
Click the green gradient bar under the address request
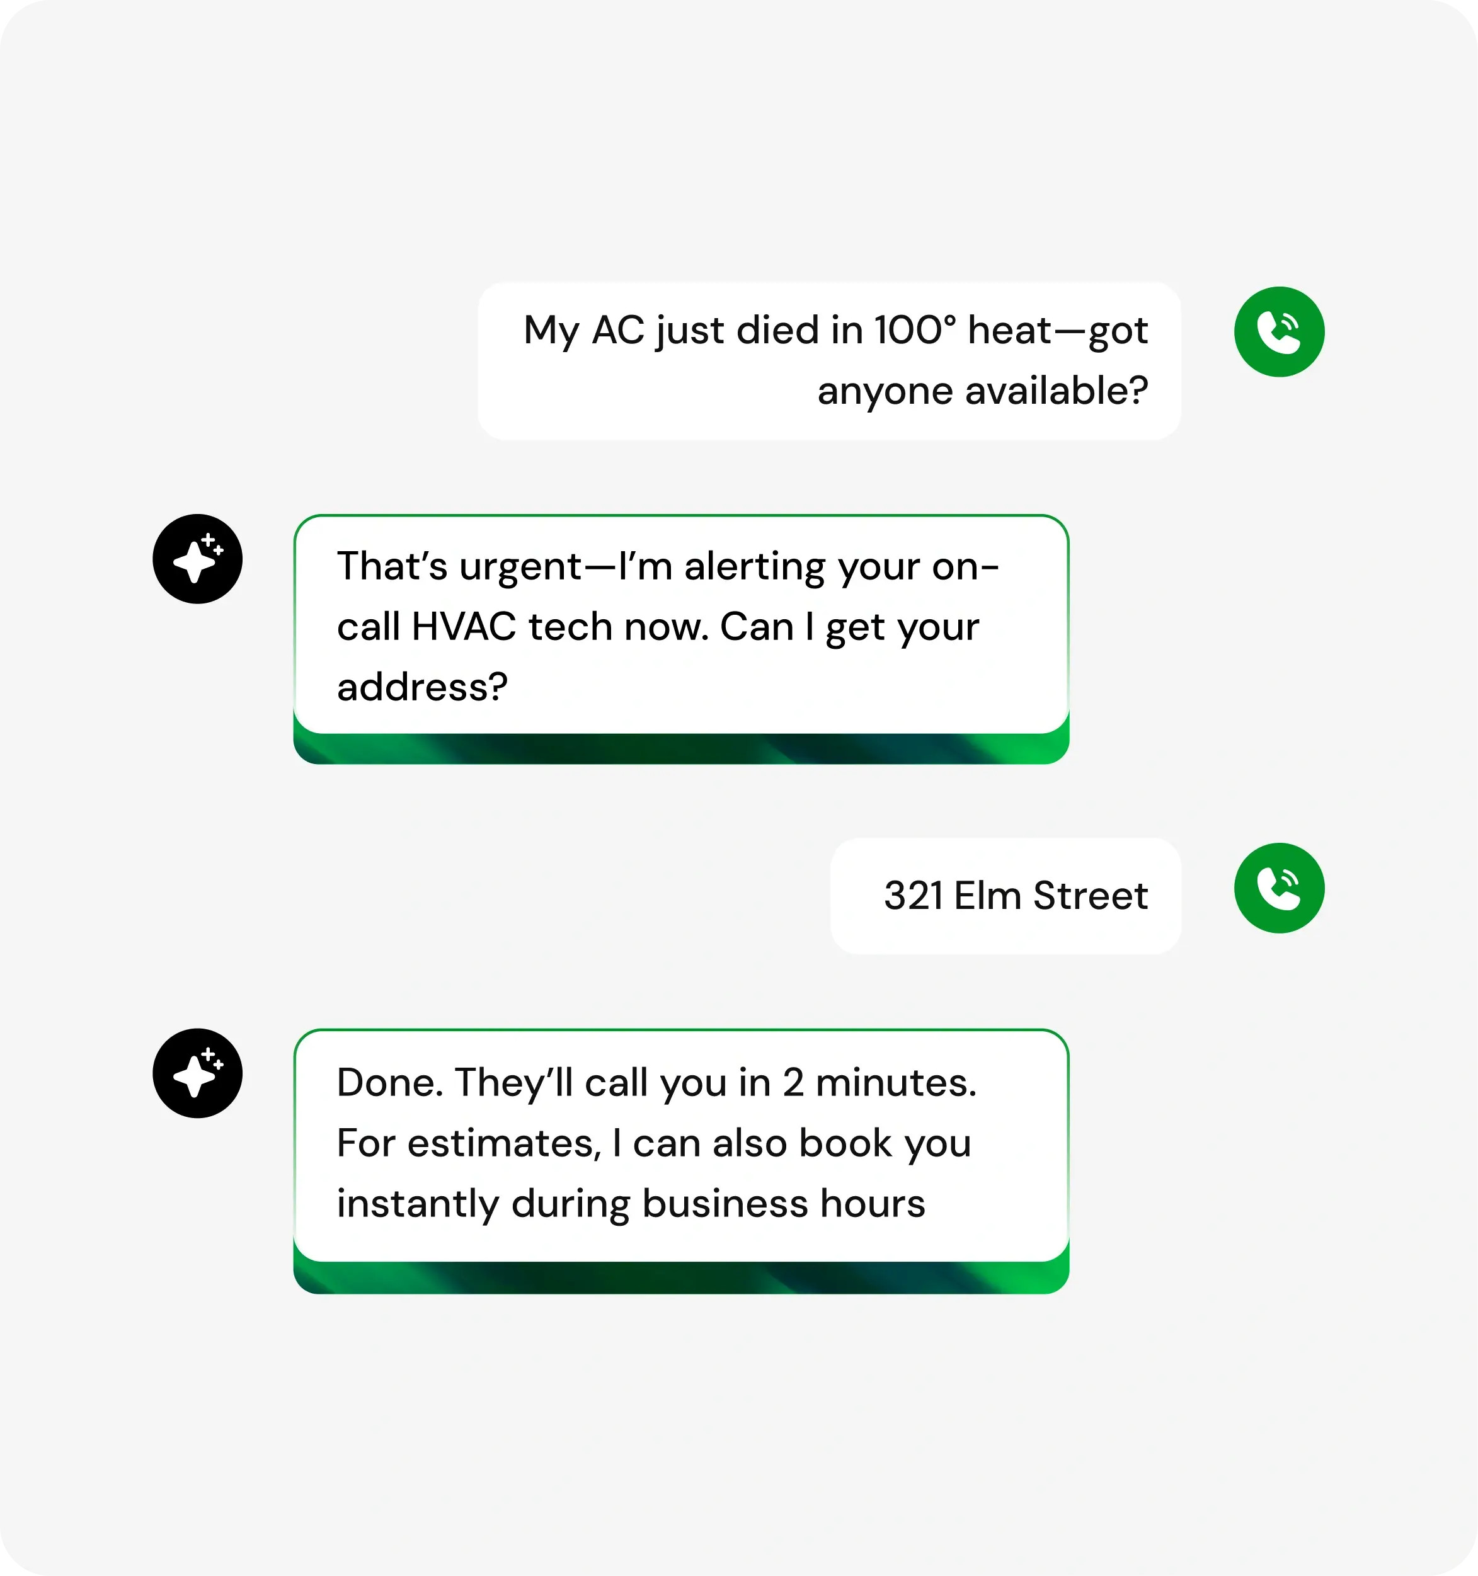click(x=680, y=749)
